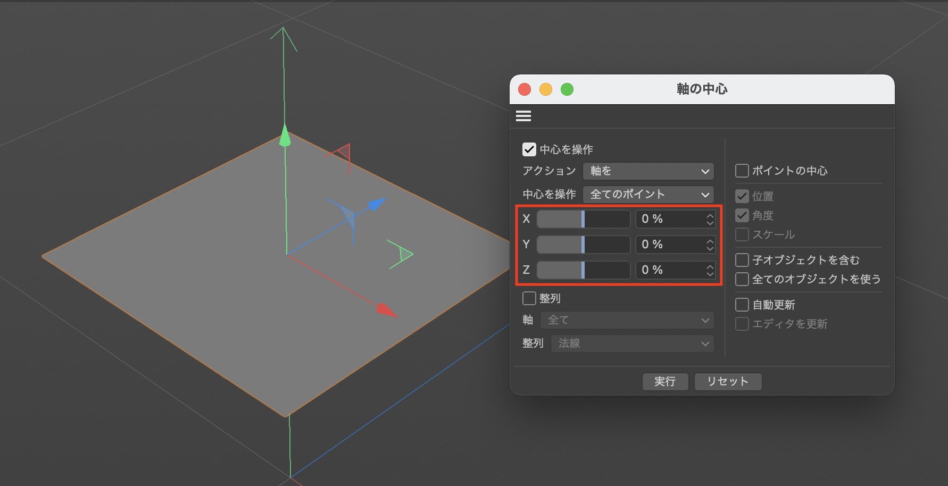This screenshot has width=948, height=486.
Task: Enable 子オブジェクトを含む checkbox
Action: click(742, 260)
